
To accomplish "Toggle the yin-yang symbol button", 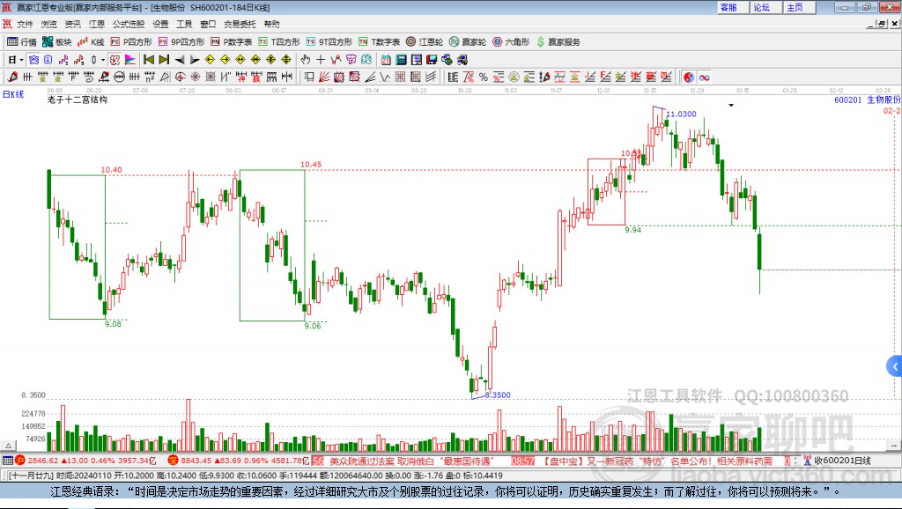I will (x=689, y=77).
